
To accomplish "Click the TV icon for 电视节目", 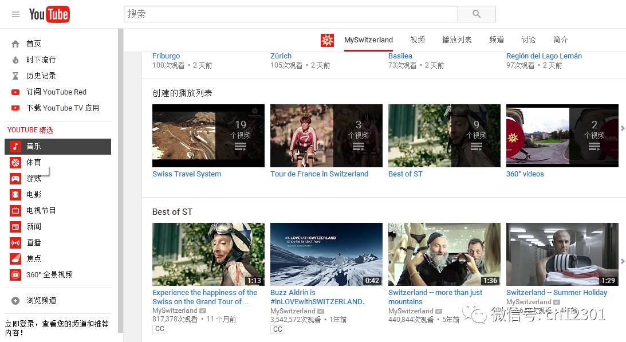I will [x=15, y=211].
